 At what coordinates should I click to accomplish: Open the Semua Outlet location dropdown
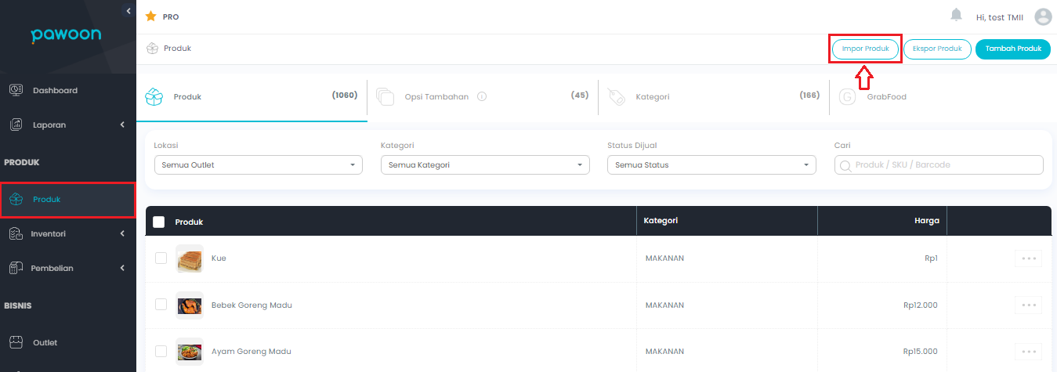point(258,164)
